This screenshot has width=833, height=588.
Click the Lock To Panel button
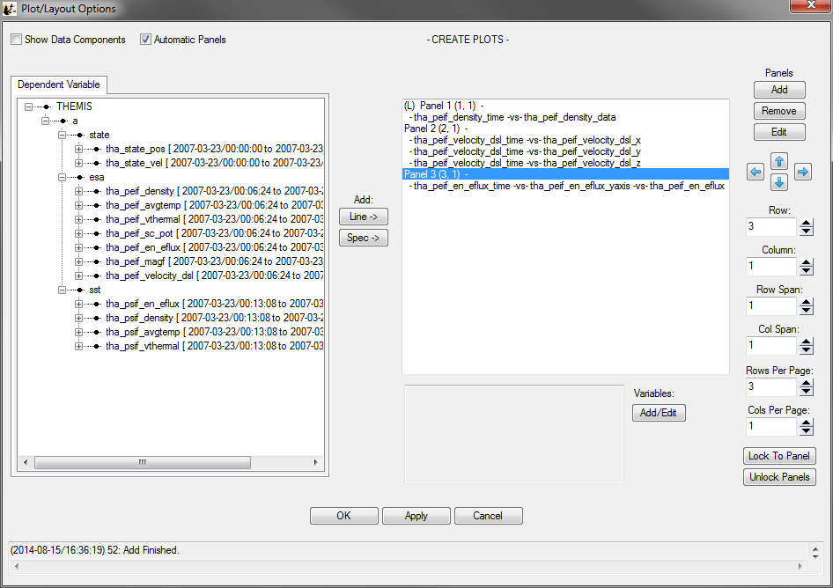779,456
